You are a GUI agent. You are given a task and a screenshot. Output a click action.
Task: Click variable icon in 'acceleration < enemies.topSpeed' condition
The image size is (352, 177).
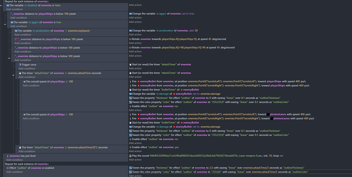[16, 31]
